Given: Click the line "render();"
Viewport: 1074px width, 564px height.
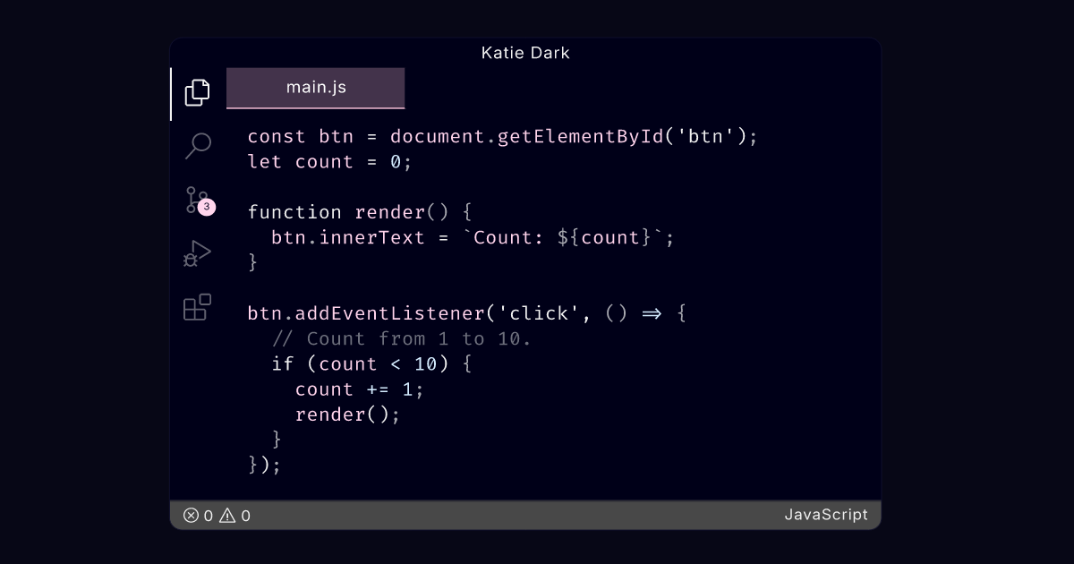Looking at the screenshot, I should coord(348,414).
